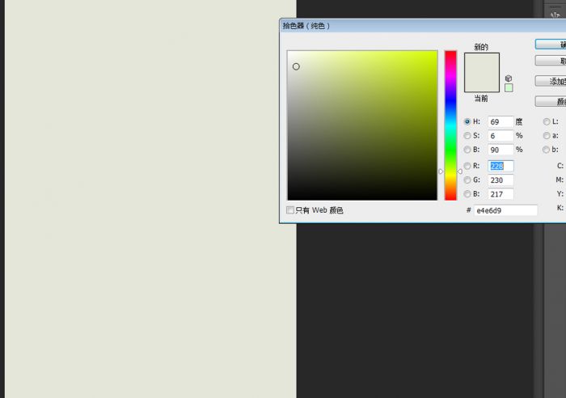
Task: Select the L lightness radio button
Action: (x=547, y=121)
